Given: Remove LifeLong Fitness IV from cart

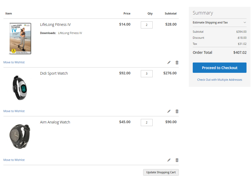Looking at the screenshot, I should pyautogui.click(x=177, y=63).
